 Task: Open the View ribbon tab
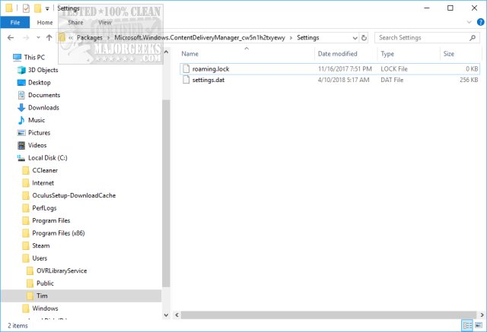tap(105, 22)
